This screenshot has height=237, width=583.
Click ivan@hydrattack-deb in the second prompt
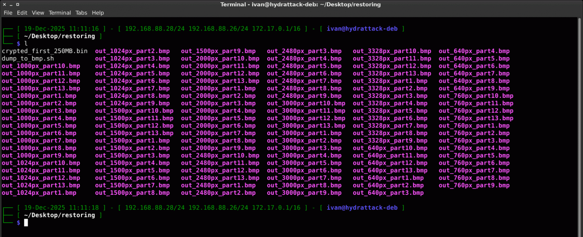tap(362, 208)
